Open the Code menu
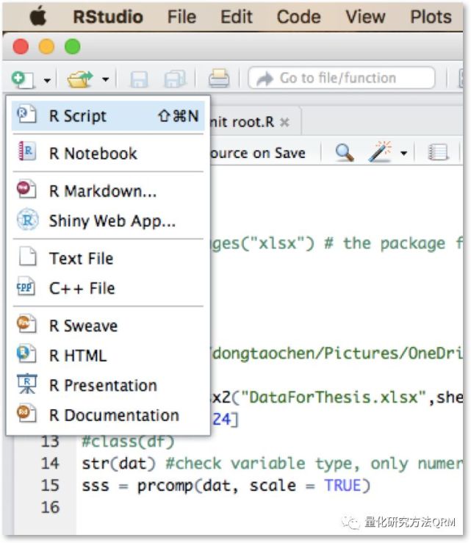The height and width of the screenshot is (543, 471). [299, 17]
